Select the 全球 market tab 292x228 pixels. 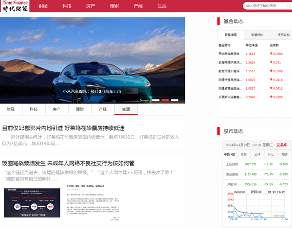click(x=257, y=154)
